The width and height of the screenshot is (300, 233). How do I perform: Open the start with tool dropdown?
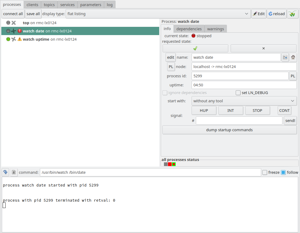point(244,101)
